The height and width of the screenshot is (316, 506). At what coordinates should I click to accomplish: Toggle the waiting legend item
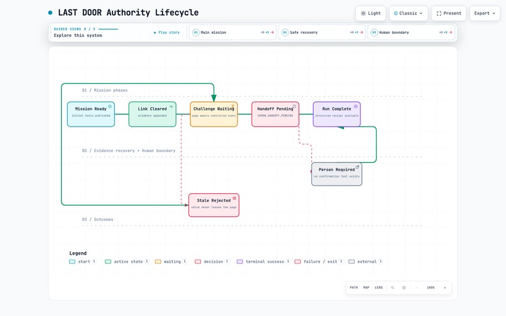click(x=171, y=261)
